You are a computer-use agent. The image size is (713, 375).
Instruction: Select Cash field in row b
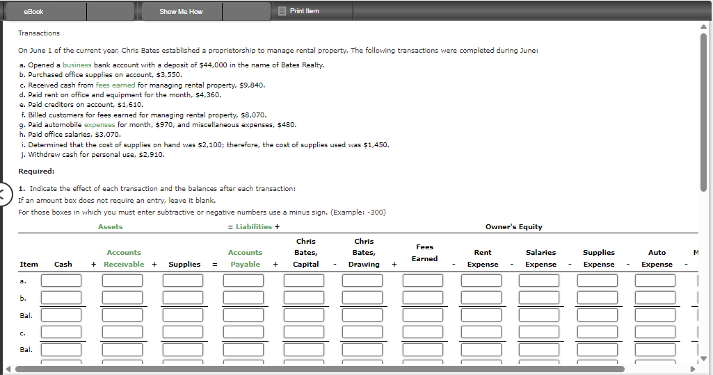tap(61, 298)
